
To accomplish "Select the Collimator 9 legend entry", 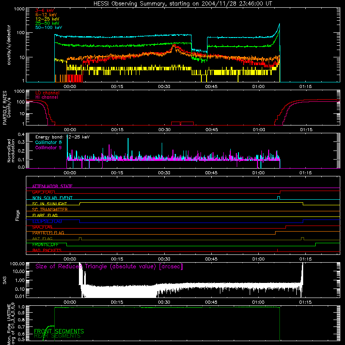I will (x=48, y=147).
